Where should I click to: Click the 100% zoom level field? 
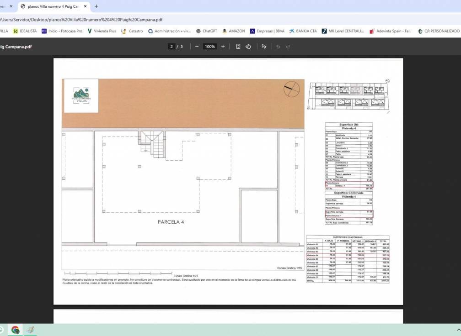[210, 47]
